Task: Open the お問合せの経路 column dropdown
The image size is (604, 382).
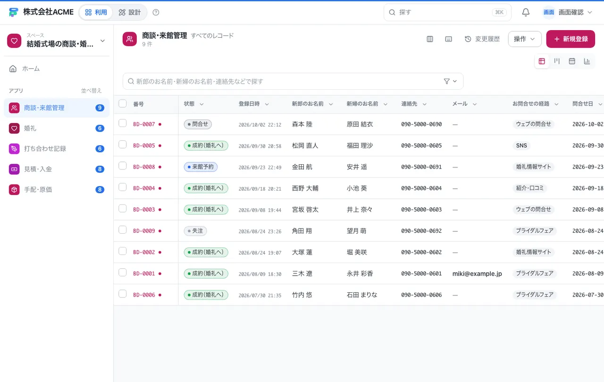Action: coord(556,104)
